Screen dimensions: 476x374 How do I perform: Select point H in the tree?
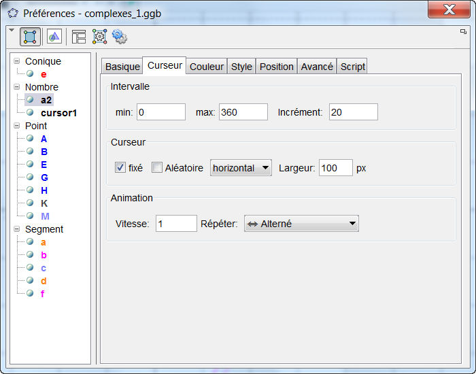pos(44,190)
